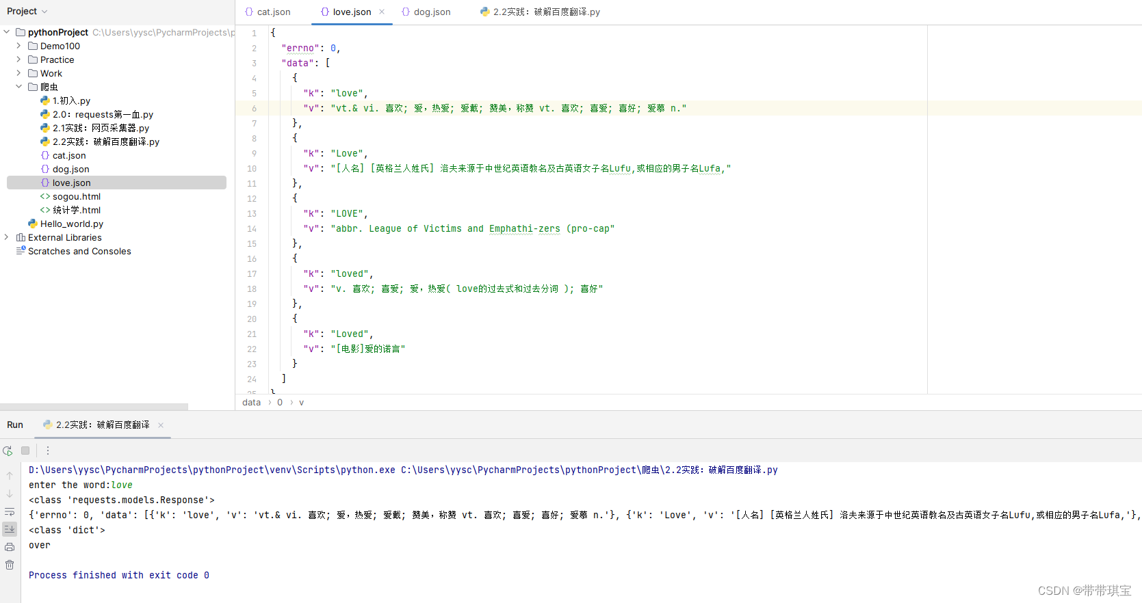
Task: Select 1.初入.py in project tree
Action: pyautogui.click(x=71, y=100)
